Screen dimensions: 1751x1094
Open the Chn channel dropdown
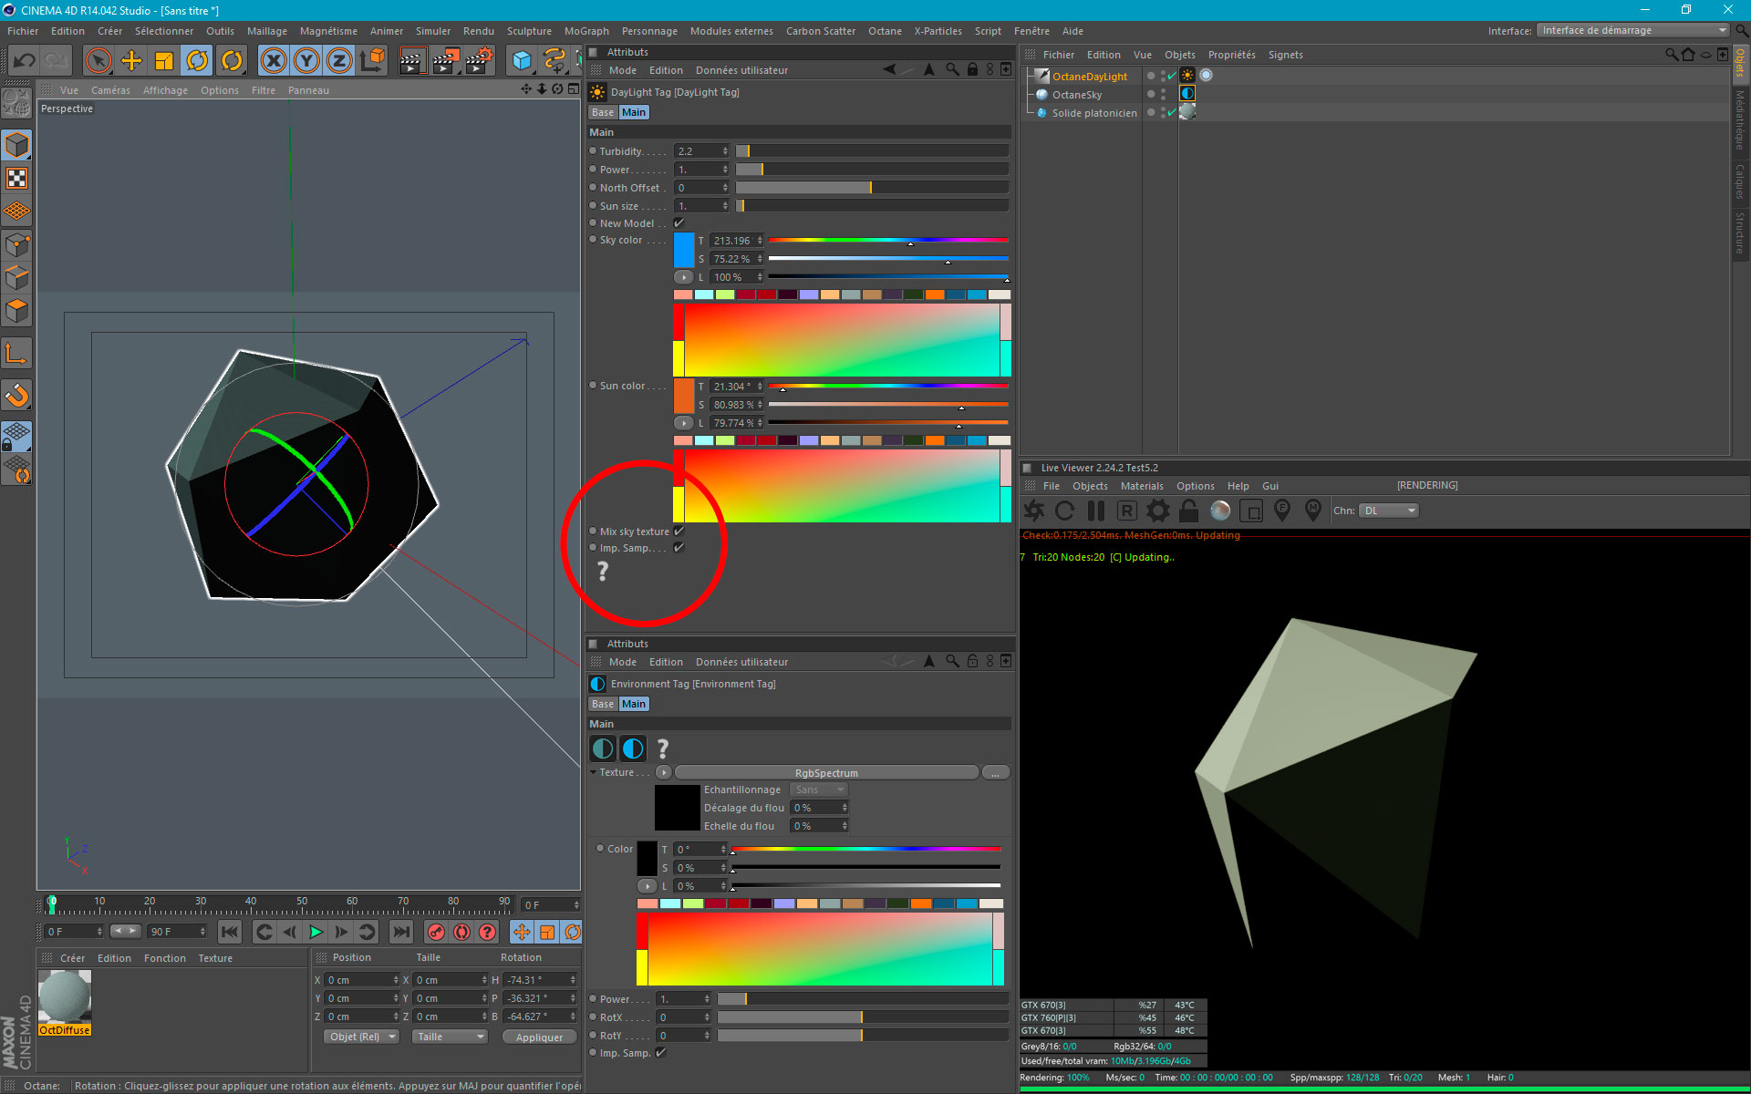point(1388,511)
